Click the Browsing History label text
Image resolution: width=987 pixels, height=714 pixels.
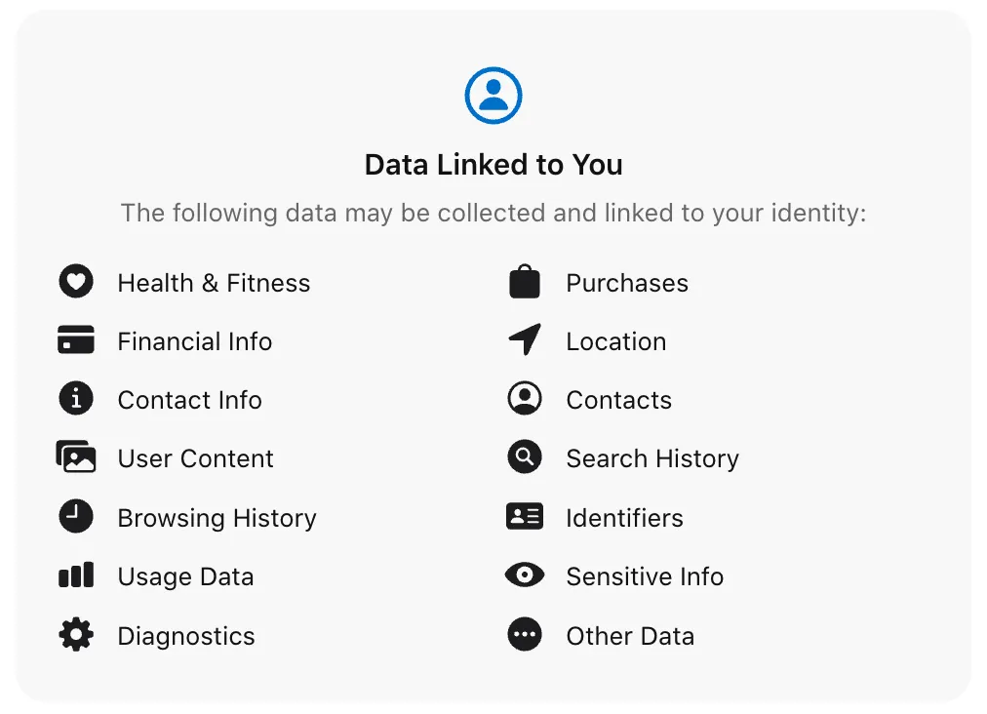click(217, 518)
